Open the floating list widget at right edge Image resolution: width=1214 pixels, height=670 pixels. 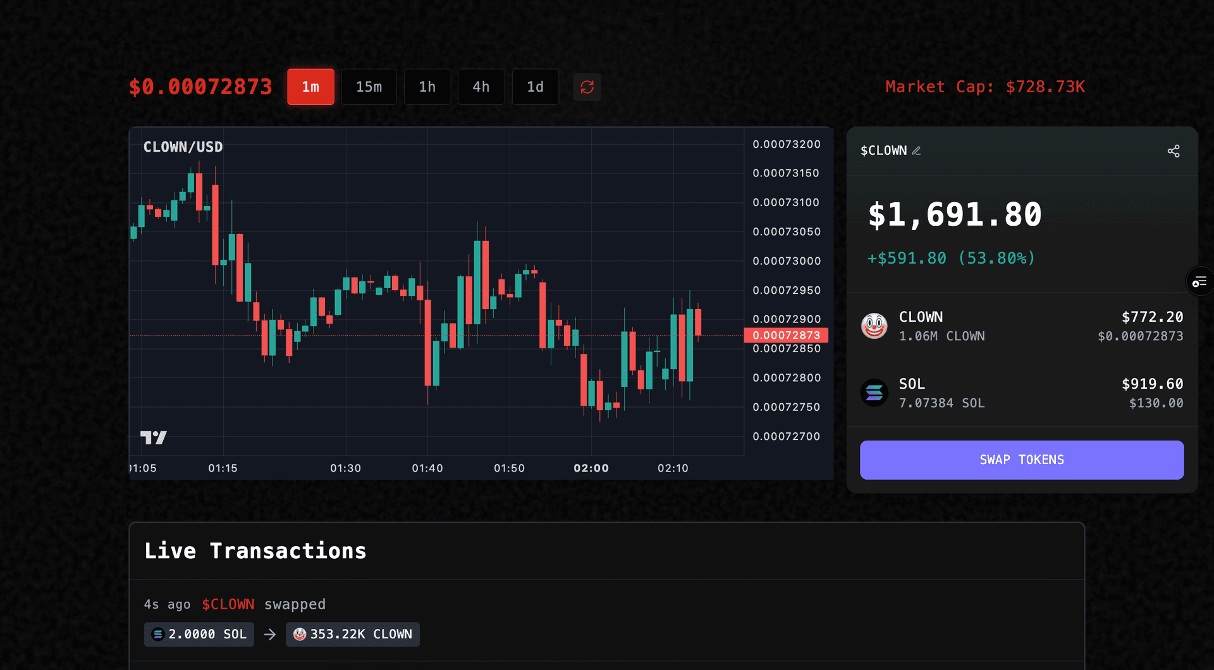click(1199, 282)
